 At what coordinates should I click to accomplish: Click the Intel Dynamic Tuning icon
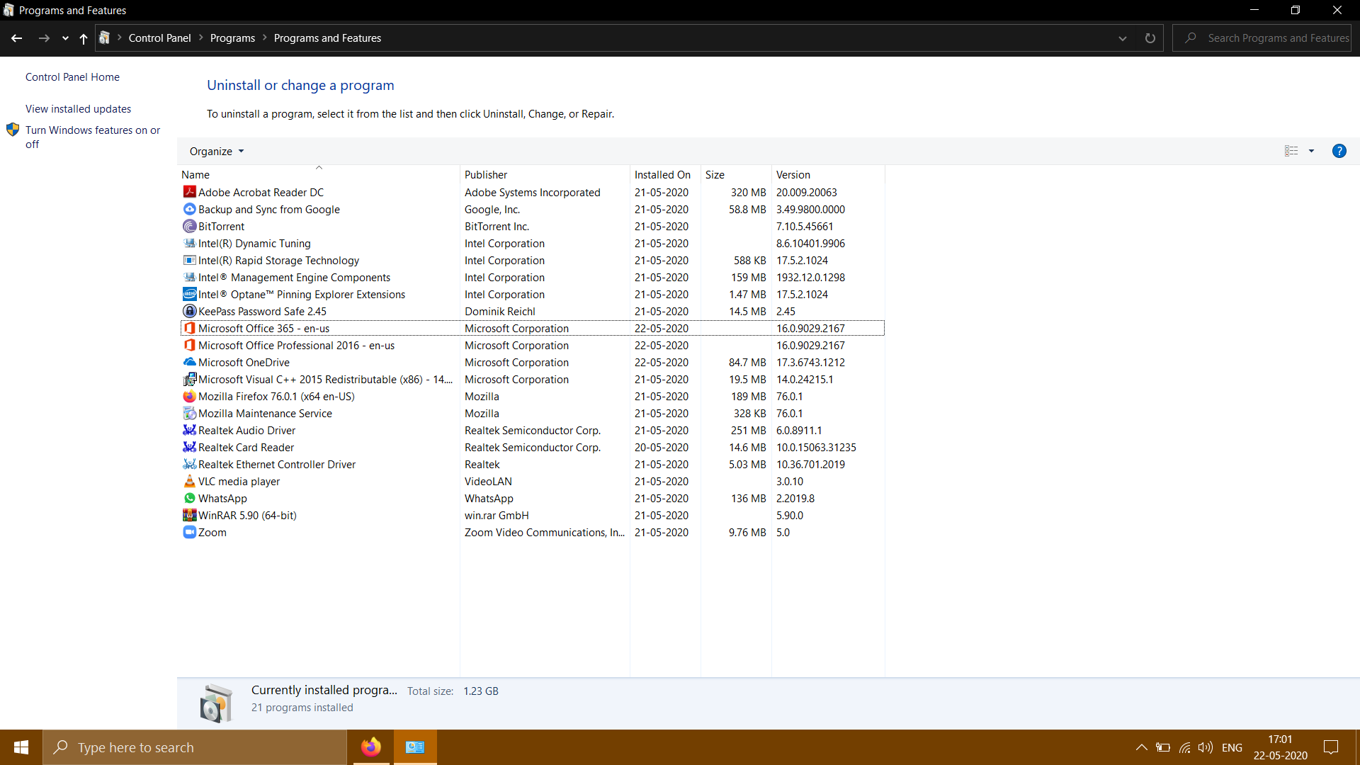(189, 243)
